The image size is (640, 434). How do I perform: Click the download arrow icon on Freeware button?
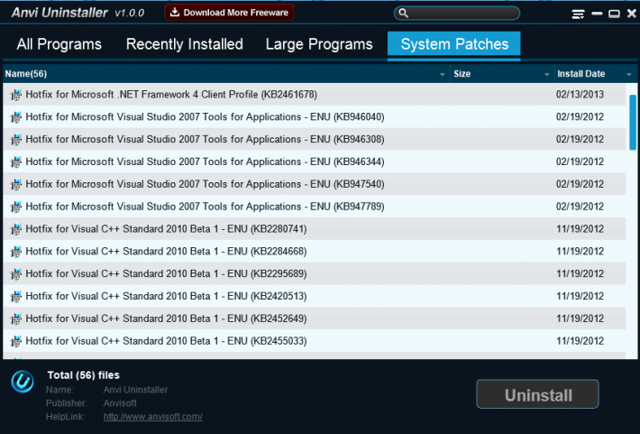click(175, 13)
